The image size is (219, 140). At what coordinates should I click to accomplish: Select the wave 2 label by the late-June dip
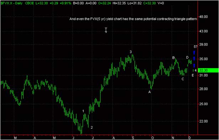[x=92, y=127]
